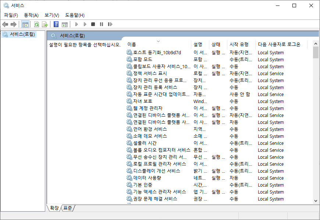Sort by the 상태 column header
The width and height of the screenshot is (320, 220).
coord(218,44)
